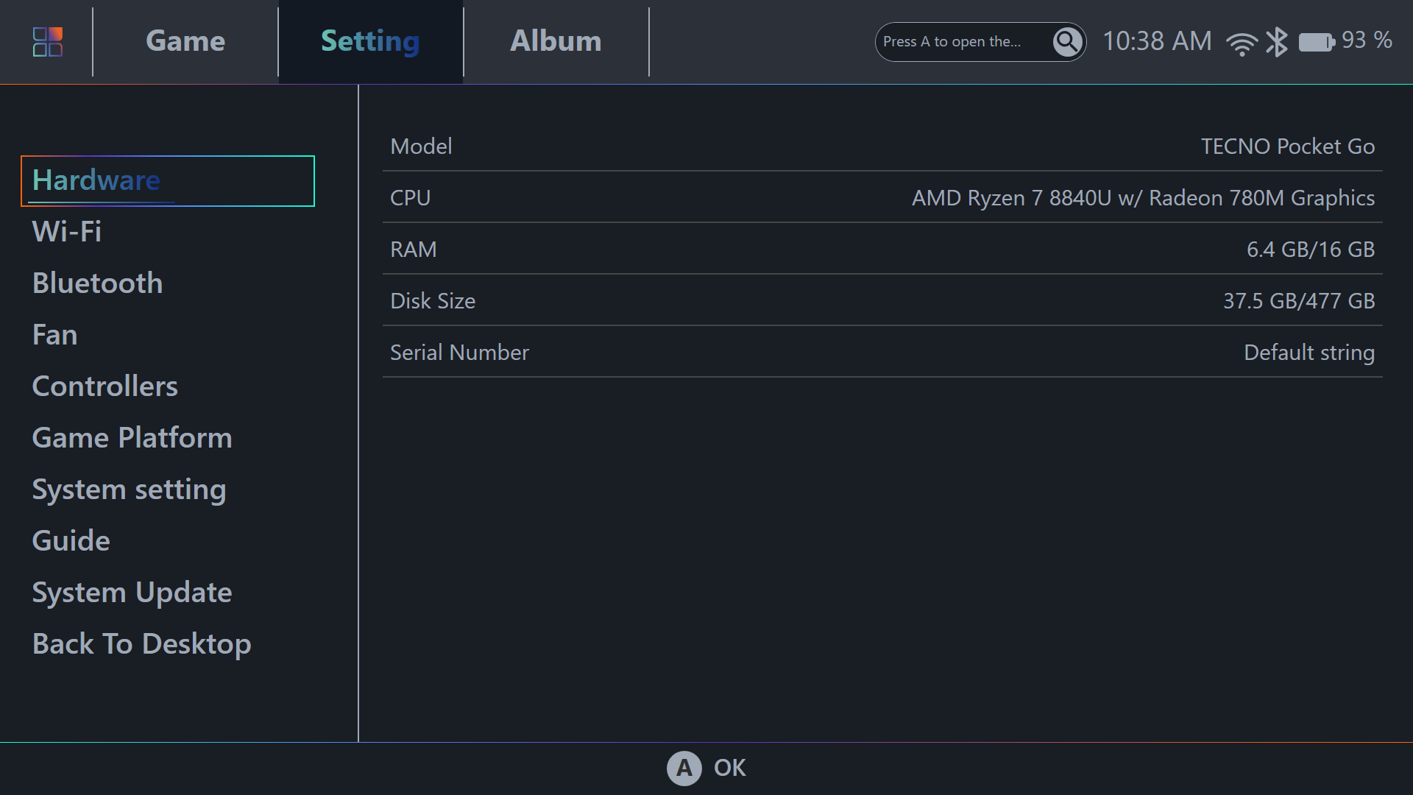Open the Controllers section
The width and height of the screenshot is (1413, 795).
105,386
